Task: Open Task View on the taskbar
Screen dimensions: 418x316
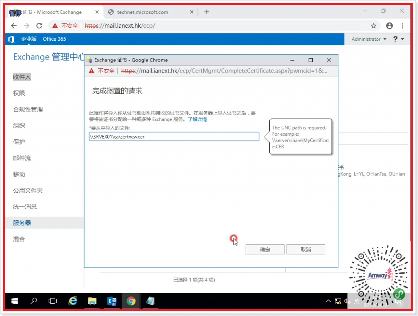Action: 53,301
